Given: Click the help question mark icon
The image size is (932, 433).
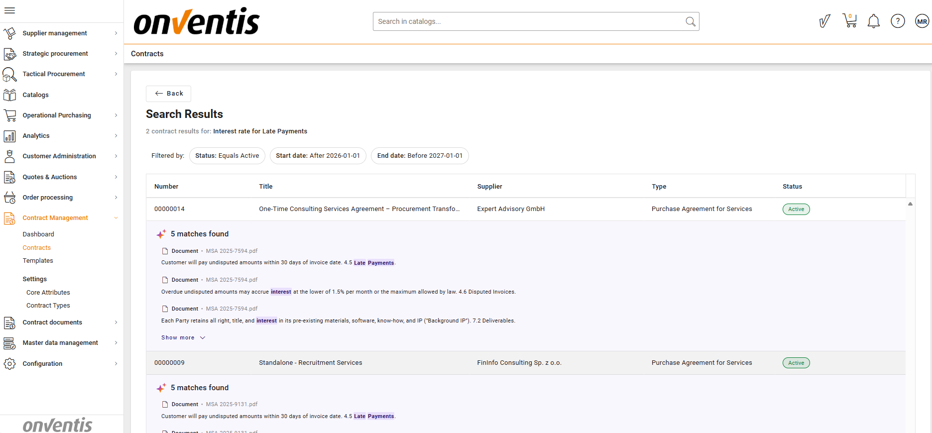Looking at the screenshot, I should pos(898,21).
